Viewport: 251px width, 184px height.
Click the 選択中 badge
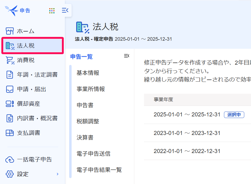click(234, 115)
